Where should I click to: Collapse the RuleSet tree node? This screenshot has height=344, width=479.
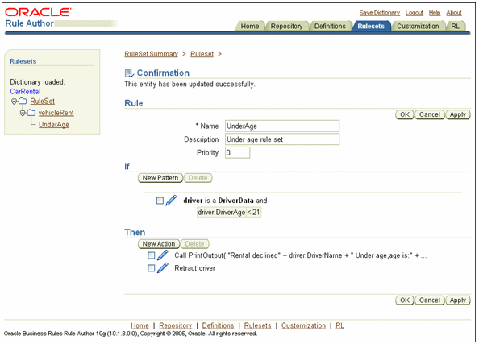pos(14,102)
